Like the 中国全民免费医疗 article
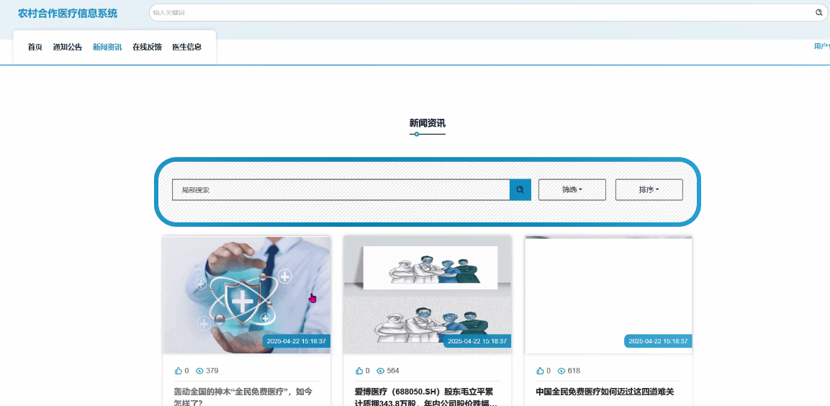The width and height of the screenshot is (830, 406). click(x=541, y=371)
